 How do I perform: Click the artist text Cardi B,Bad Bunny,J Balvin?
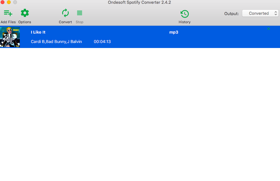coord(56,42)
